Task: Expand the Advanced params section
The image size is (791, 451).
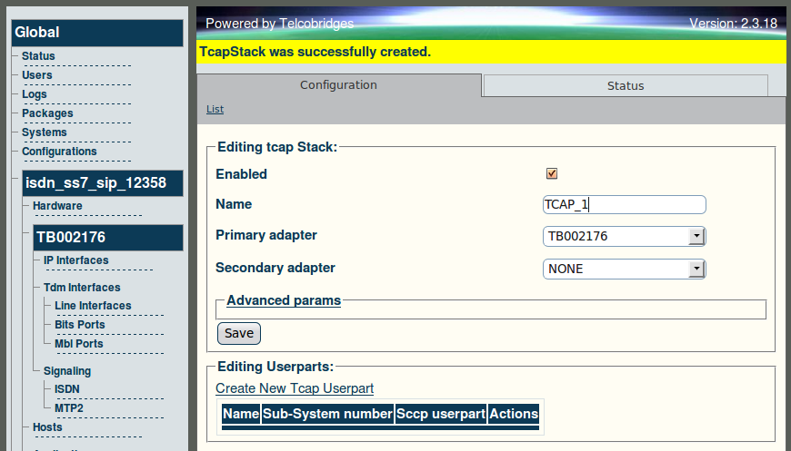Action: click(284, 300)
